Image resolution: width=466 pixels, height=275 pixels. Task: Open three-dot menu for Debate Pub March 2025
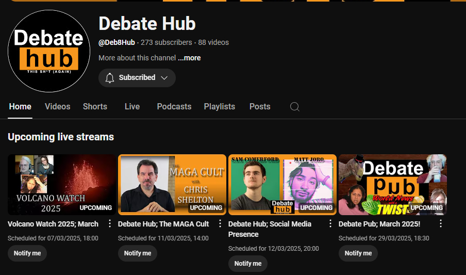coord(440,224)
